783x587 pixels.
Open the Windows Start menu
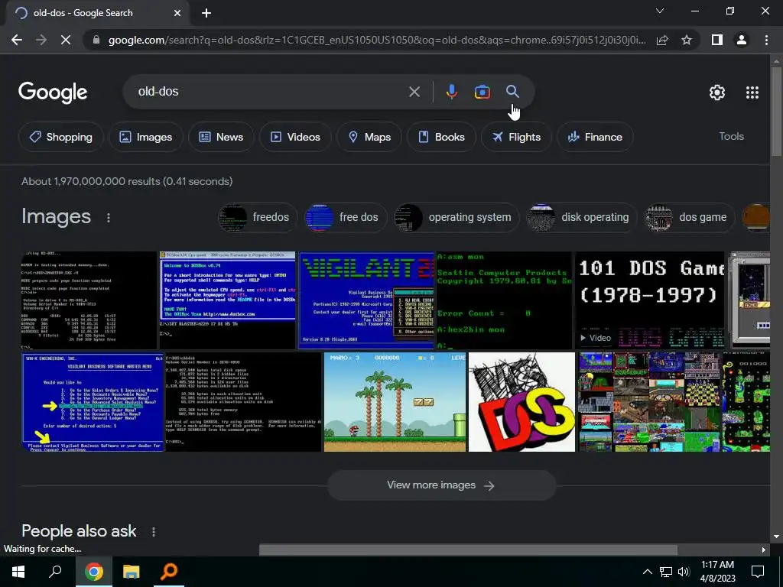(x=18, y=572)
